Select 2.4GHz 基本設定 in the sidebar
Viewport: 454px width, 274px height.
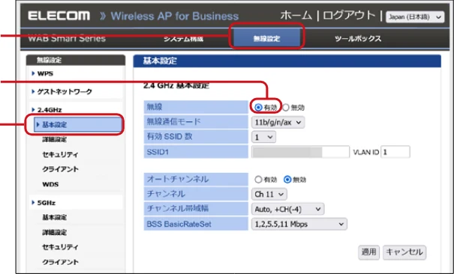[x=77, y=125]
